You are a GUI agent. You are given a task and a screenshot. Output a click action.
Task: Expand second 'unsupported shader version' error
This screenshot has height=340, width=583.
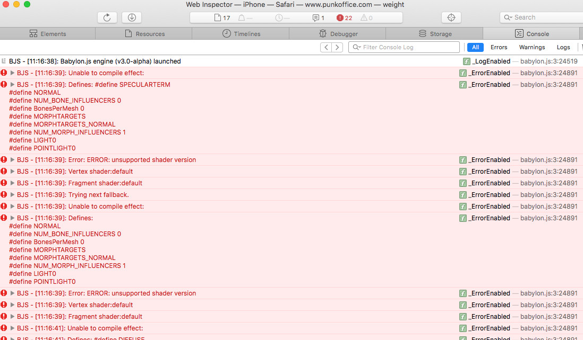tap(12, 293)
